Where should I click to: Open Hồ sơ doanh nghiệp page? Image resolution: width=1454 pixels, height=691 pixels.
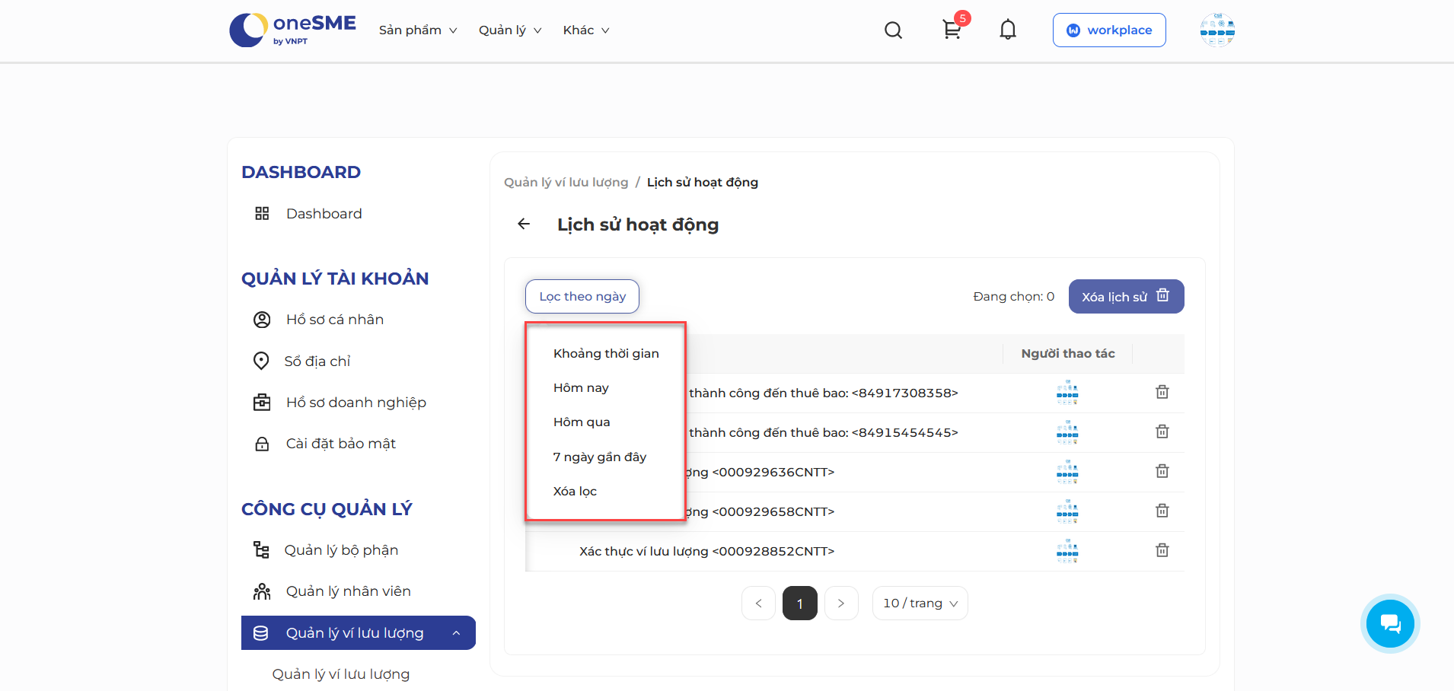click(356, 403)
